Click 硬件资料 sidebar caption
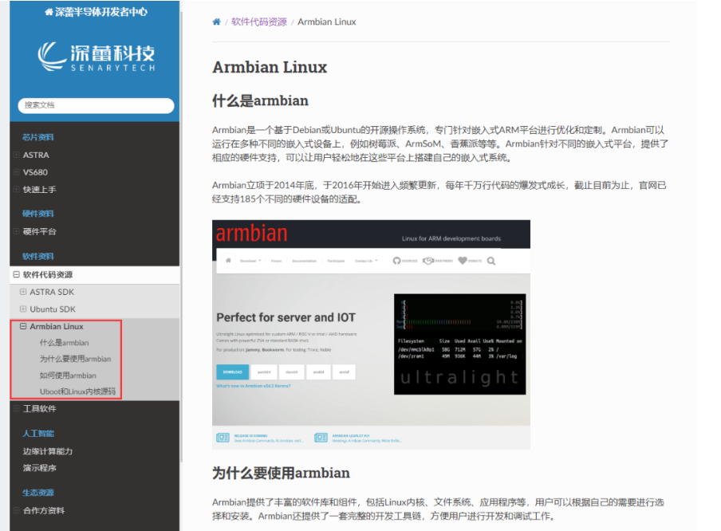 point(38,214)
